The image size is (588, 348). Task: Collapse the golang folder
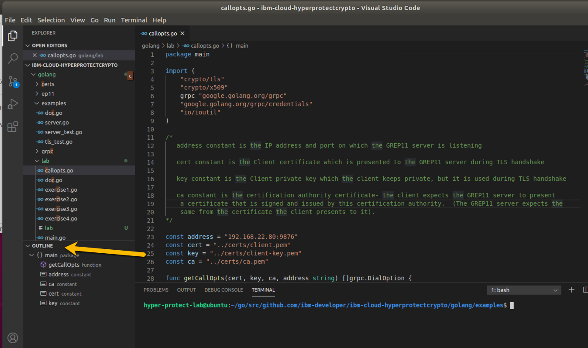click(33, 75)
